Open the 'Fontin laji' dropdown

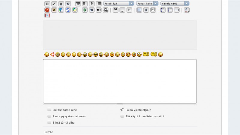click(118, 4)
